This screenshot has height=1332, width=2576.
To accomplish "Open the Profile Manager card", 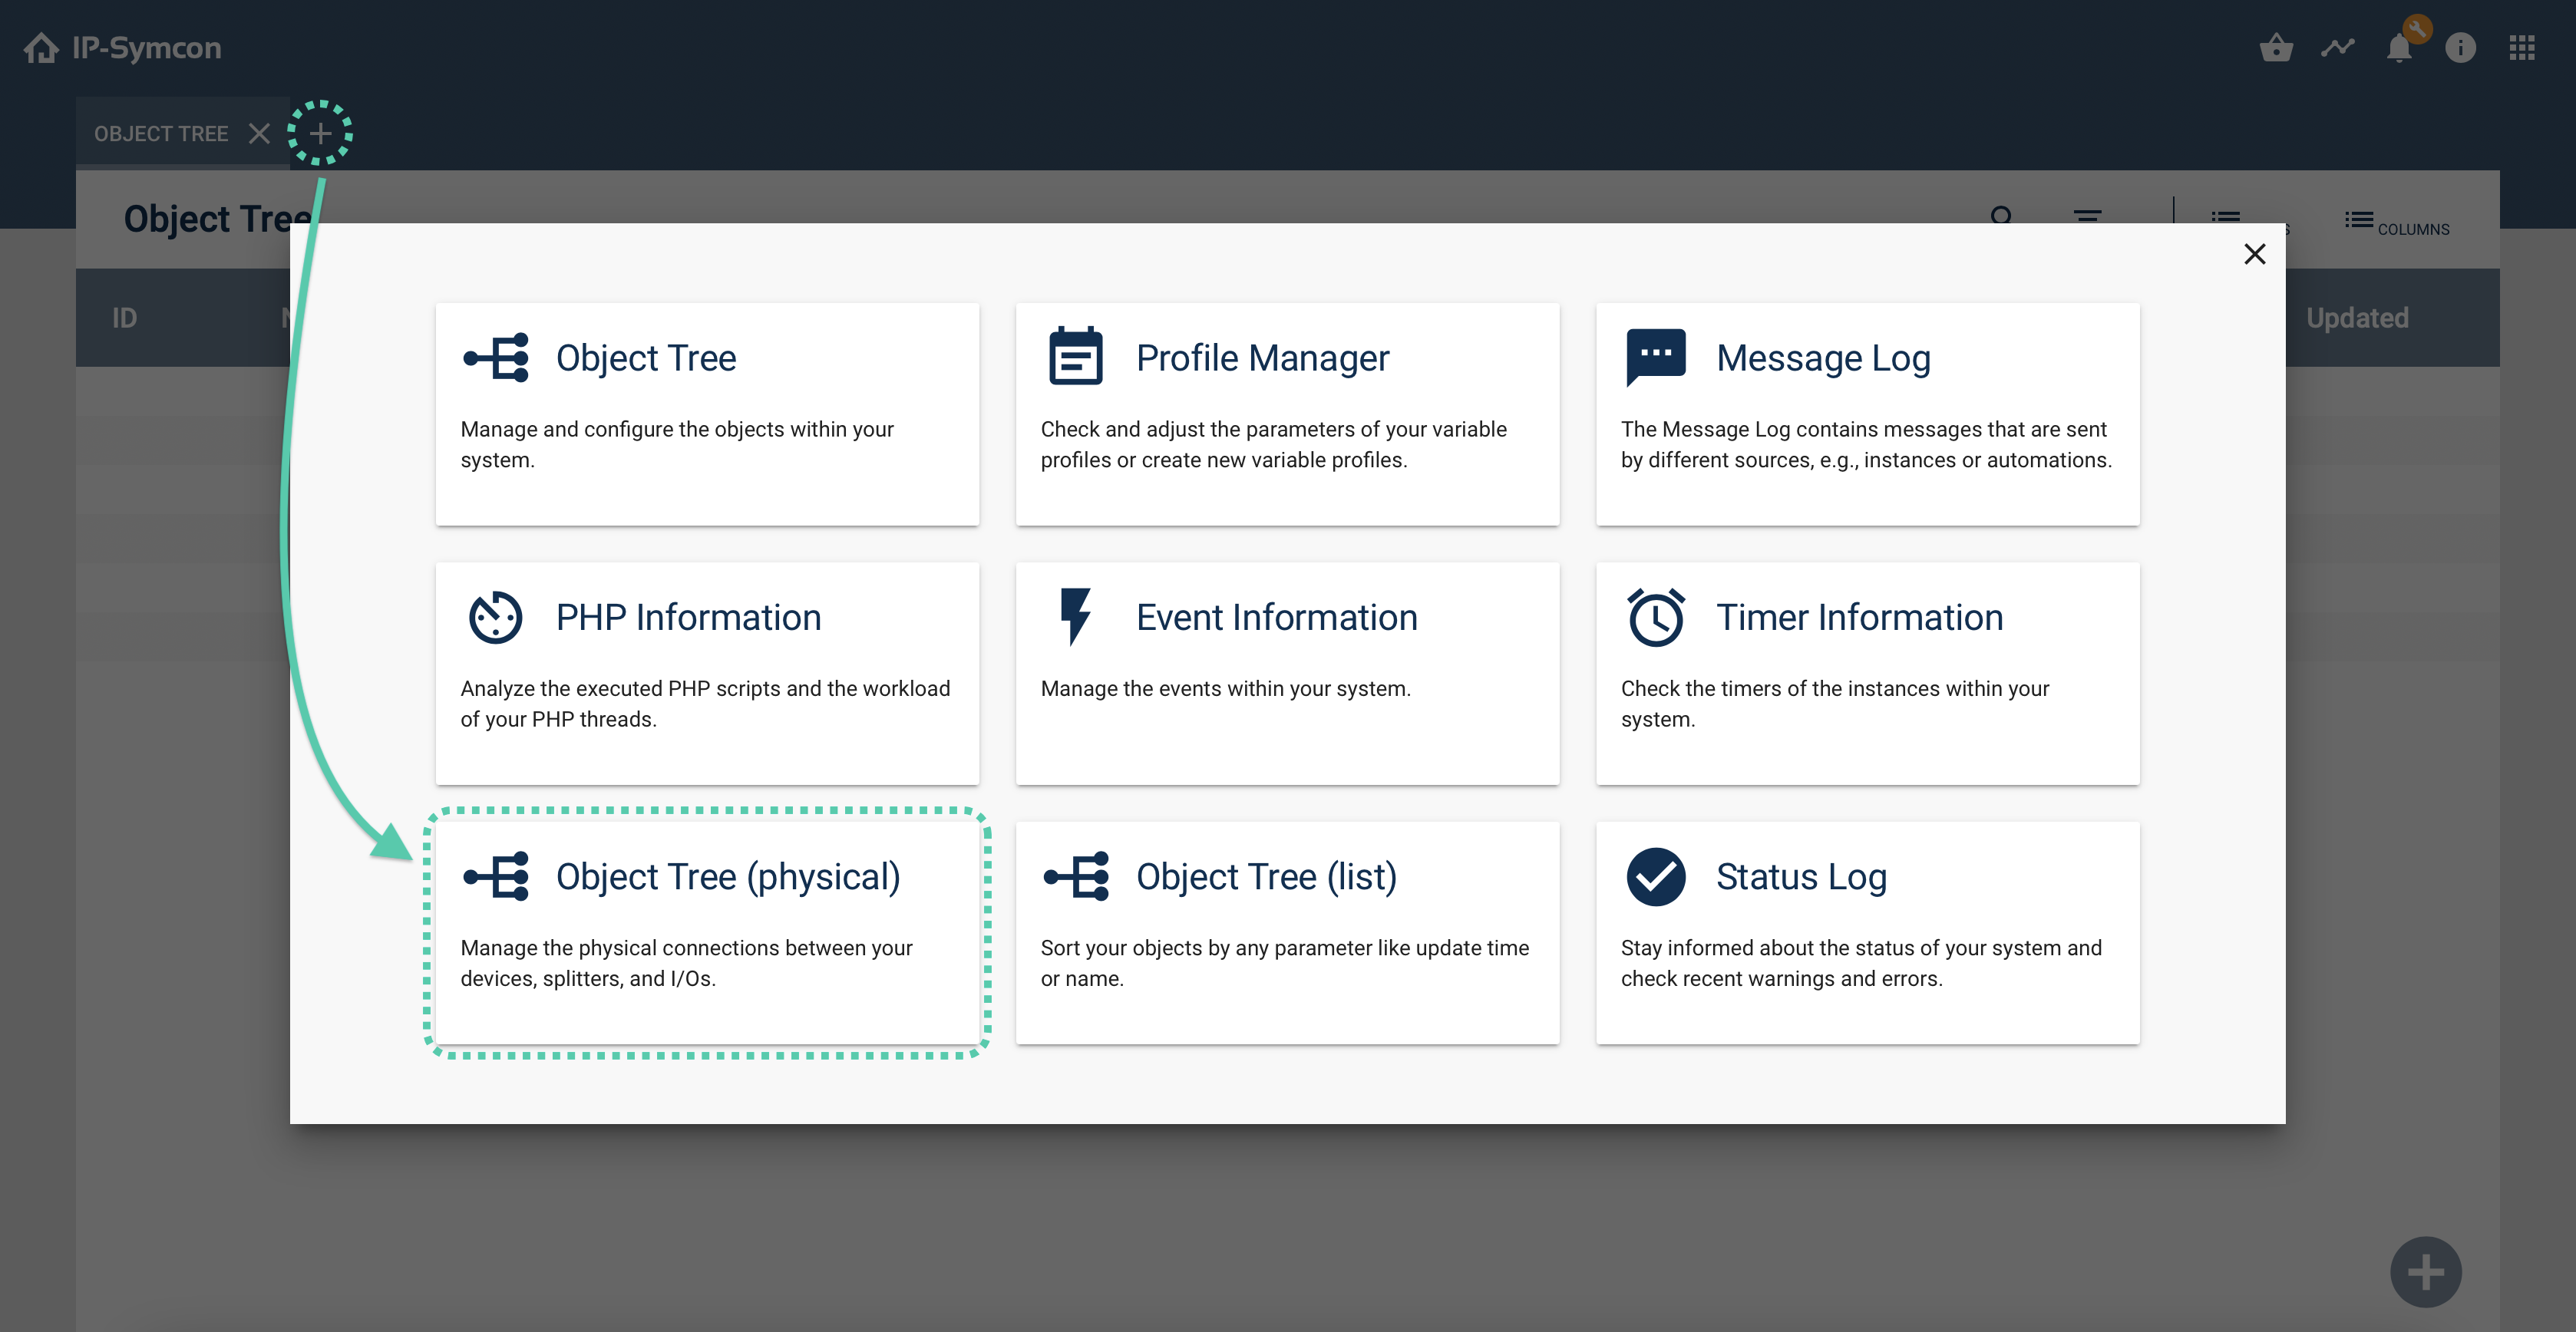I will [x=1287, y=414].
